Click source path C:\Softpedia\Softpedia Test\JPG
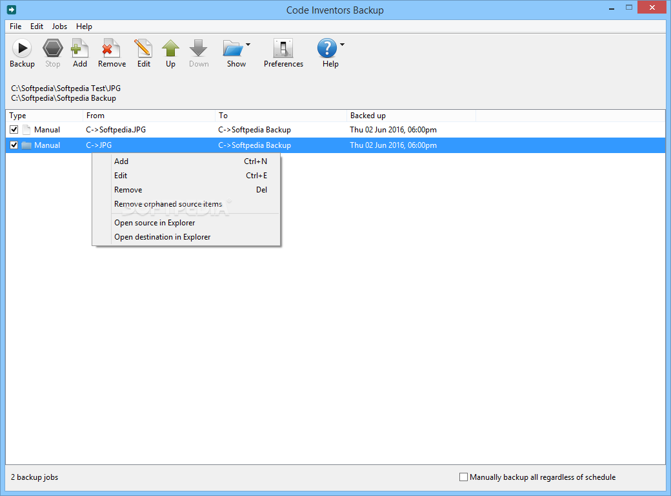Viewport: 671px width, 496px height. click(66, 88)
